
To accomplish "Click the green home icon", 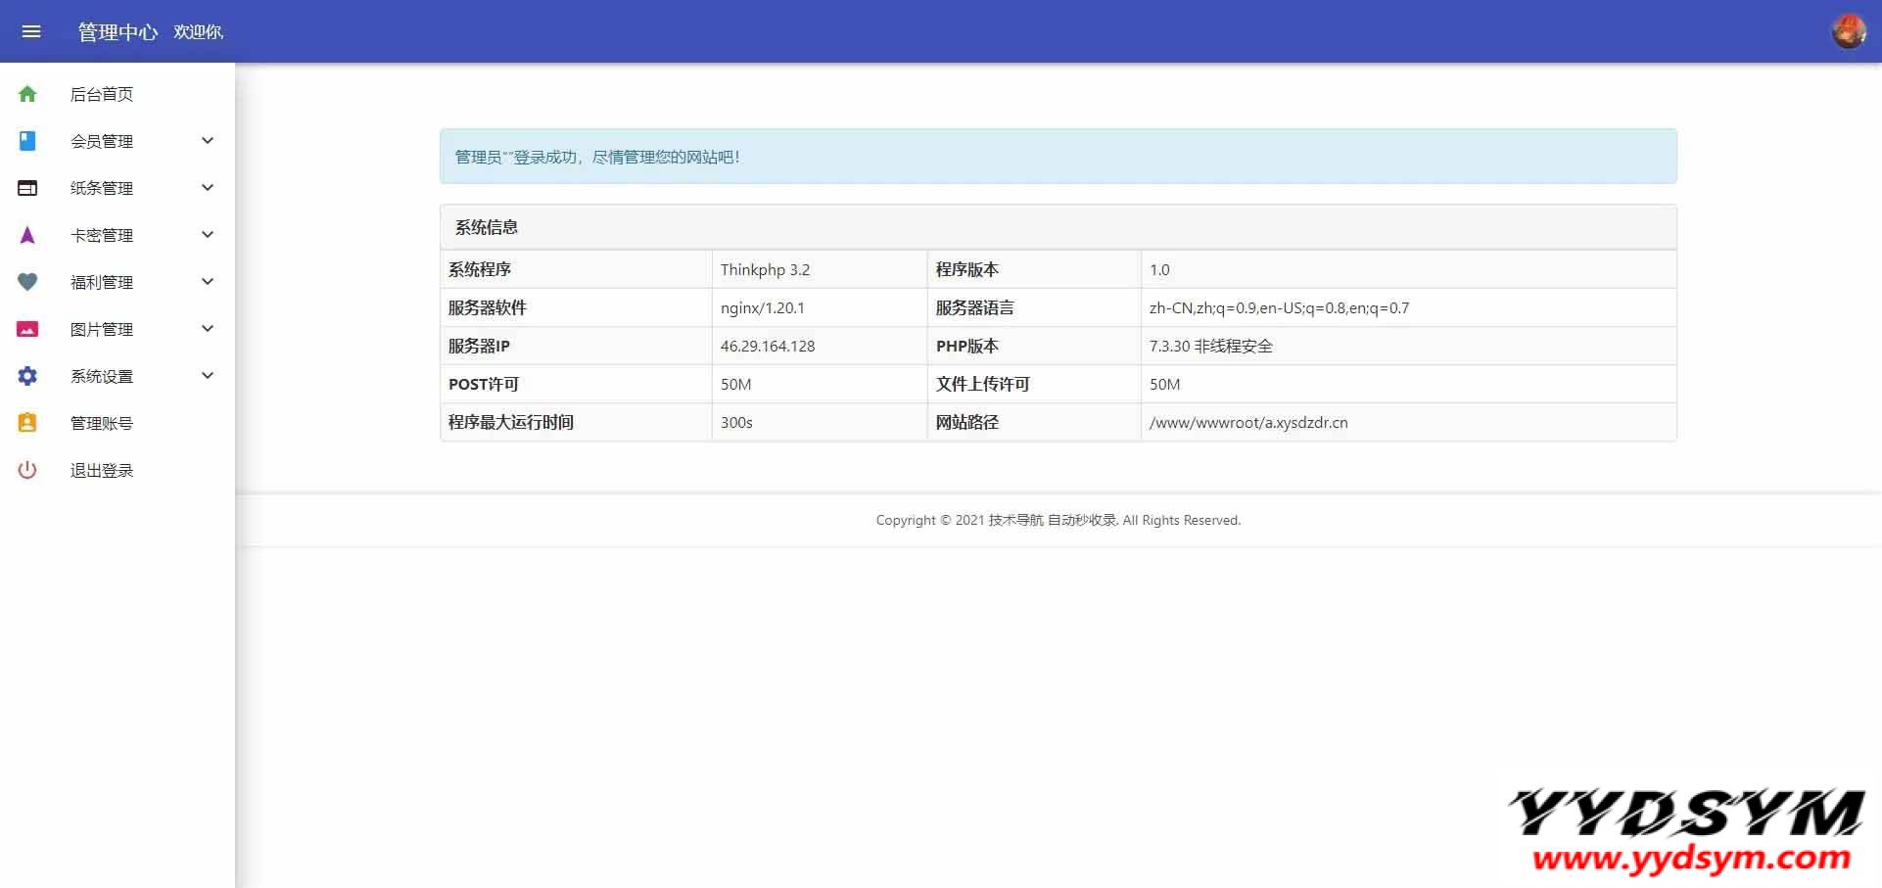I will 27,94.
